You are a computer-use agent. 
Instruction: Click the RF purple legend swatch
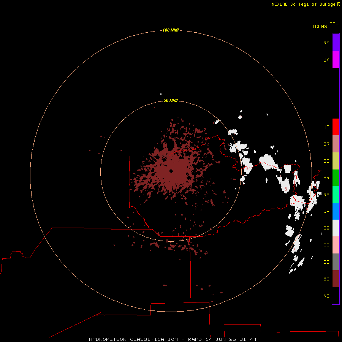click(336, 43)
